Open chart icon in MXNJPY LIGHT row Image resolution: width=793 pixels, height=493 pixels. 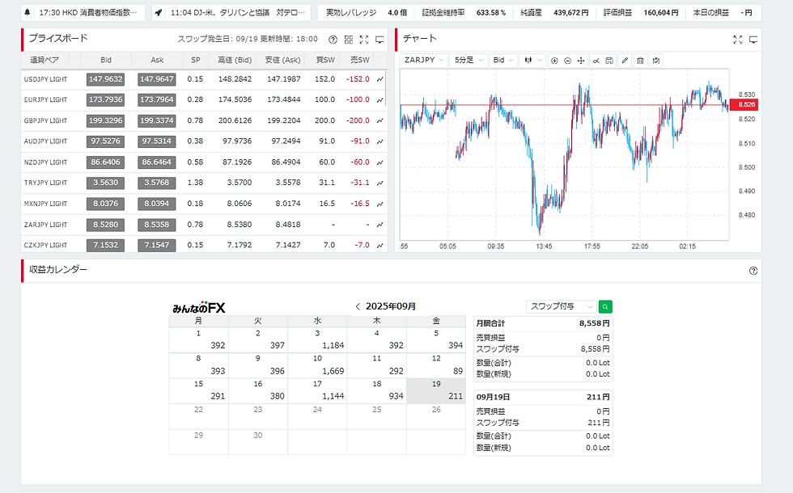[x=380, y=204]
